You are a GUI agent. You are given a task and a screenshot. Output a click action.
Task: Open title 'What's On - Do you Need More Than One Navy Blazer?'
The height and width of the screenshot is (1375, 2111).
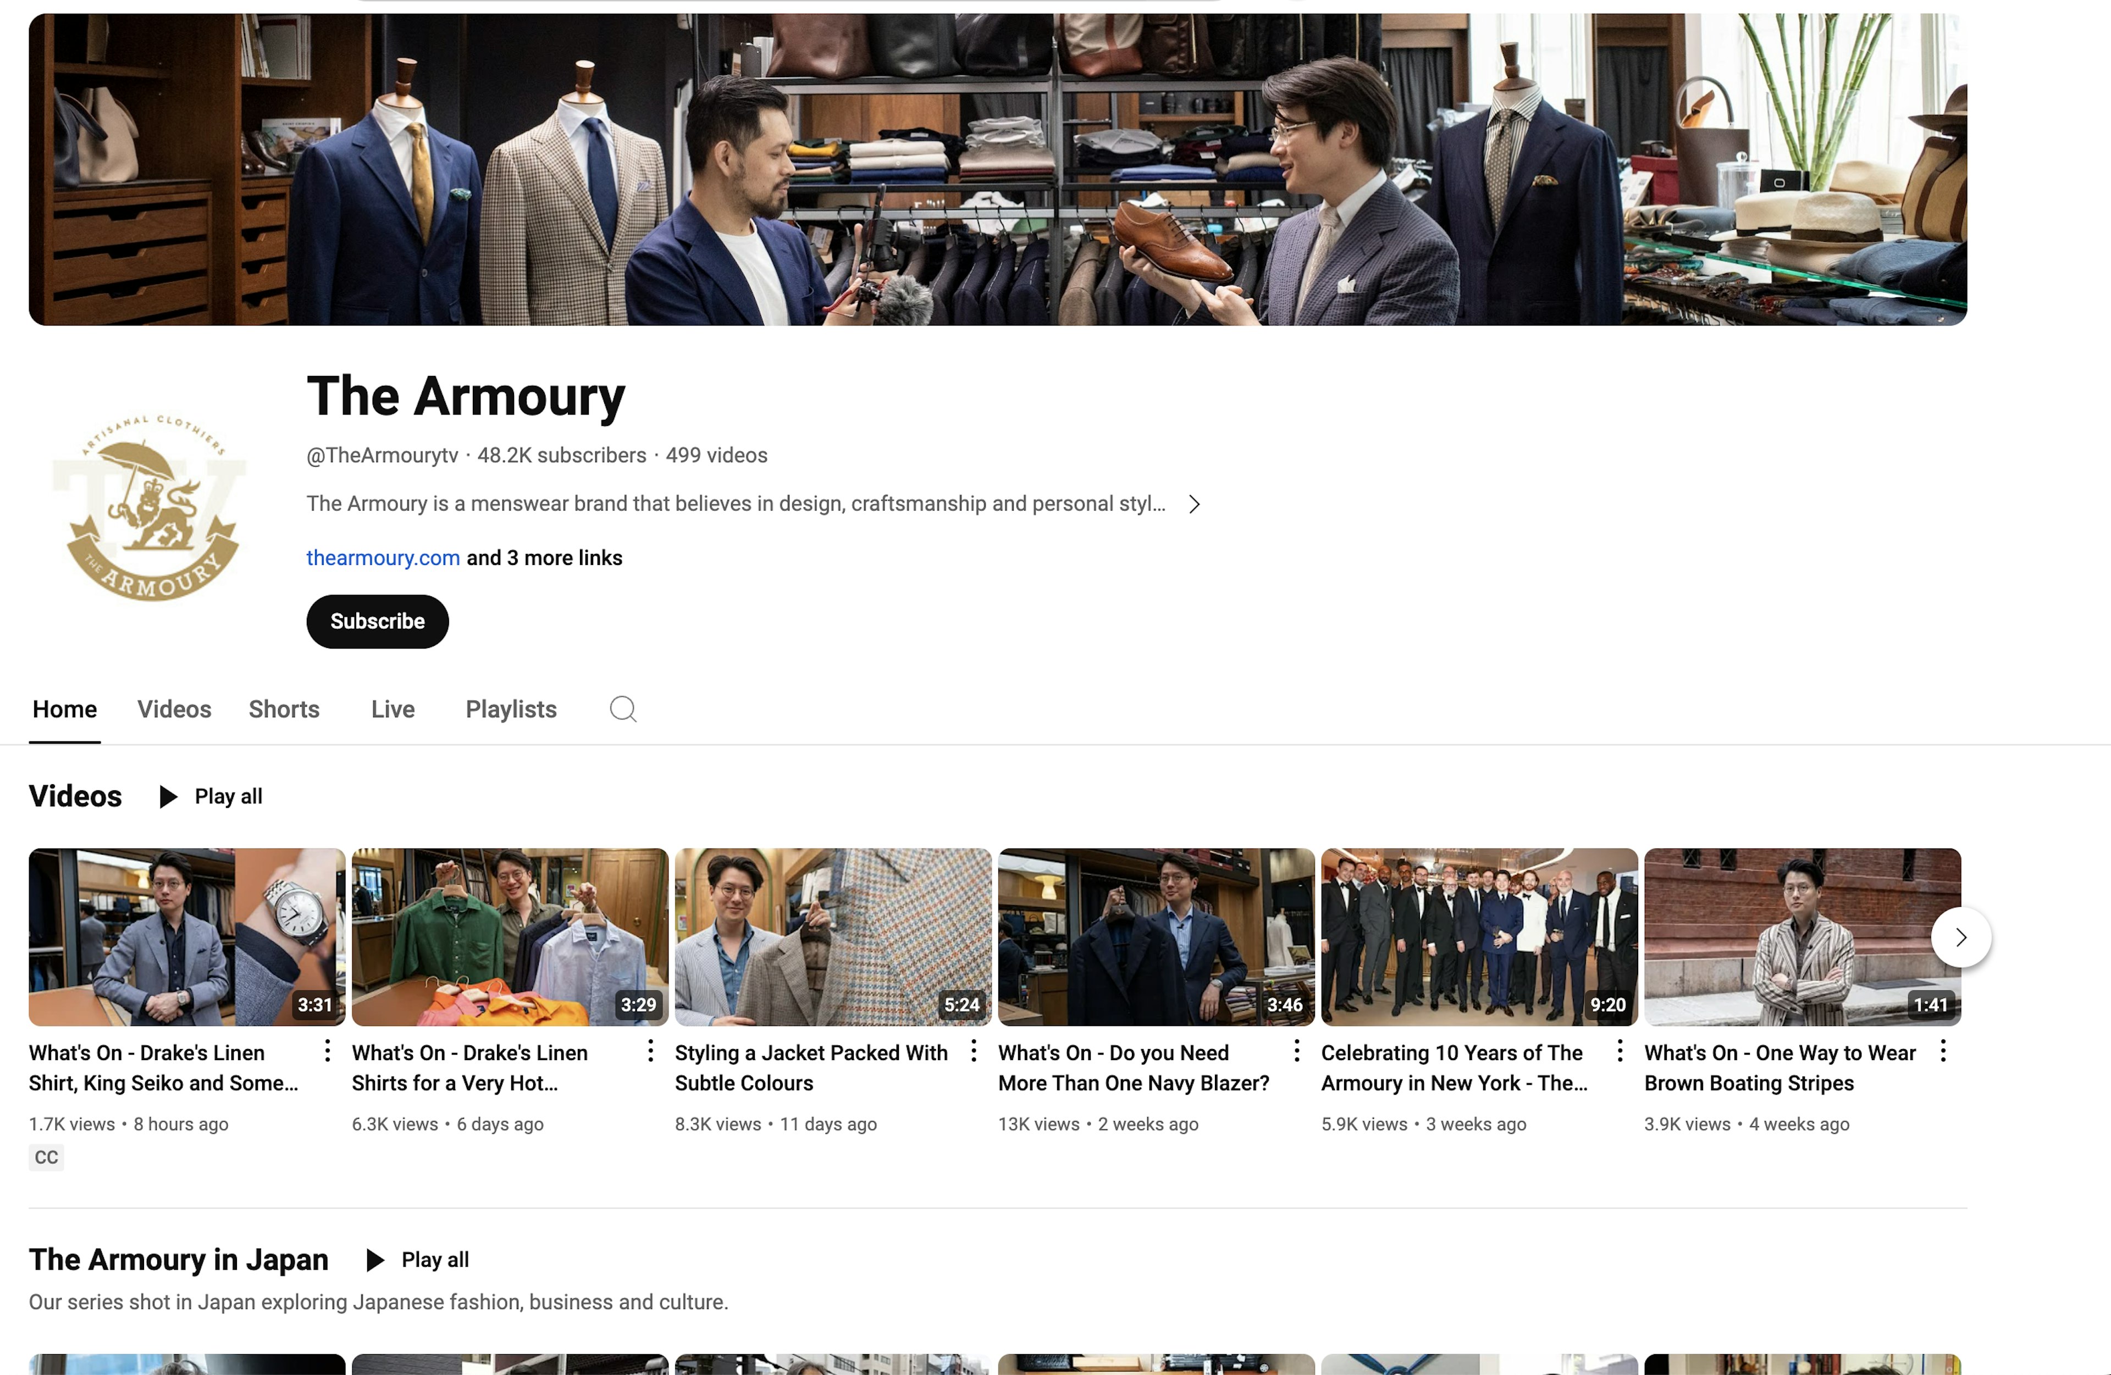coord(1135,1068)
